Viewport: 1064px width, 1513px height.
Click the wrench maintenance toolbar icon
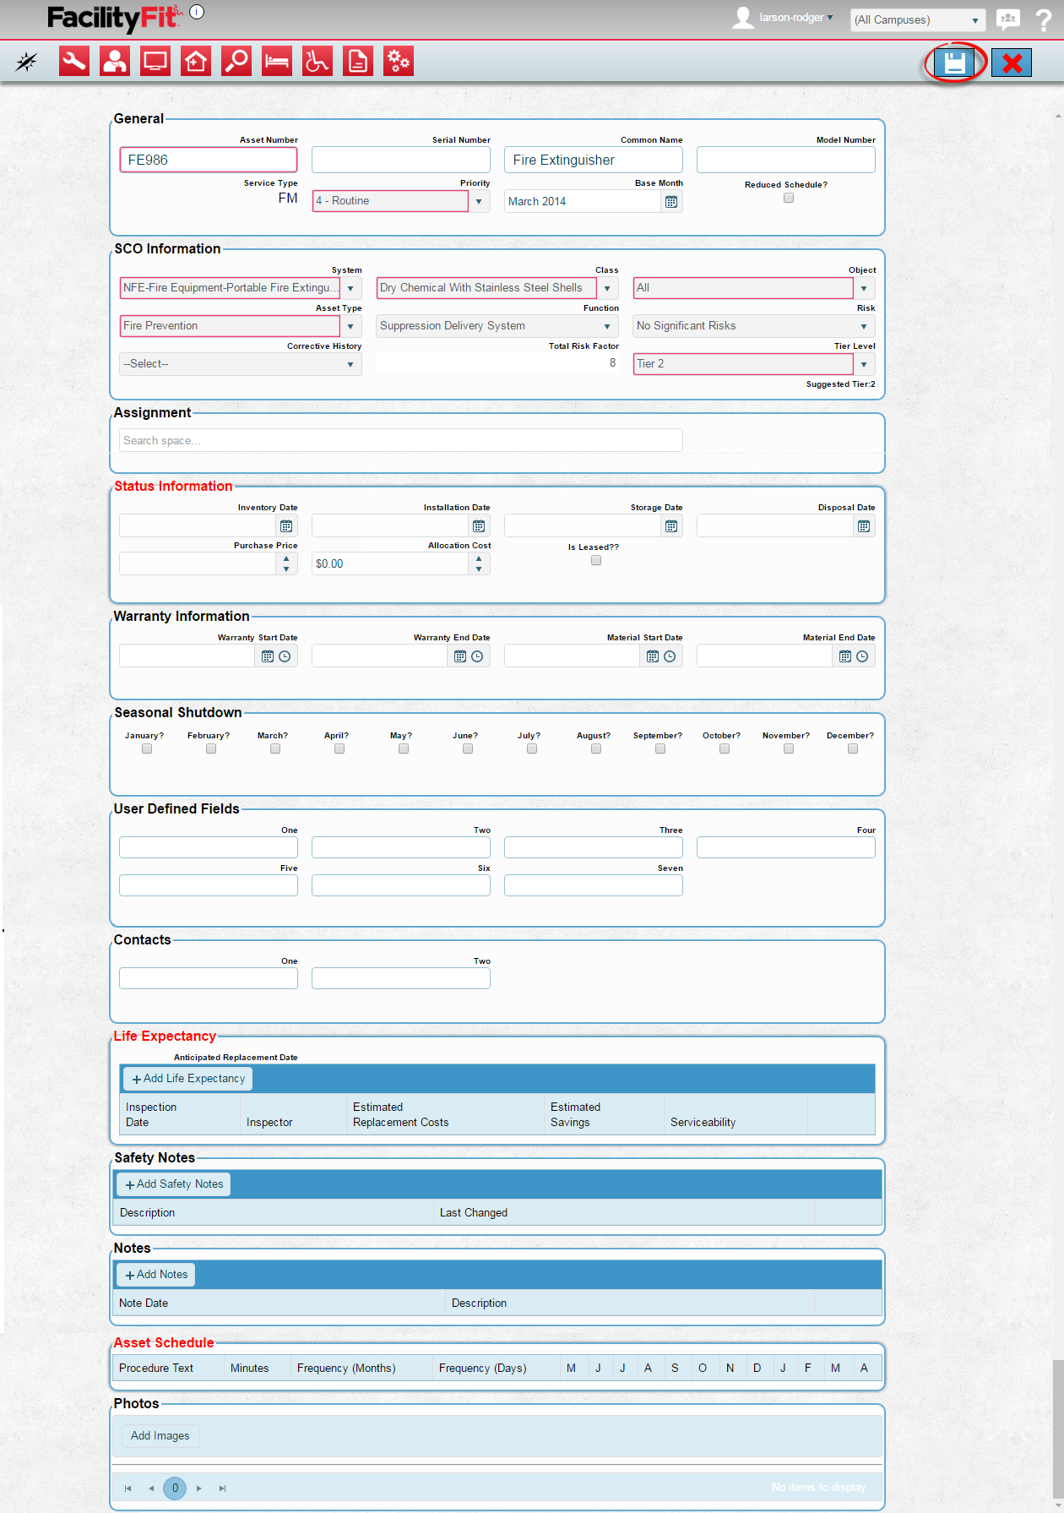(74, 62)
